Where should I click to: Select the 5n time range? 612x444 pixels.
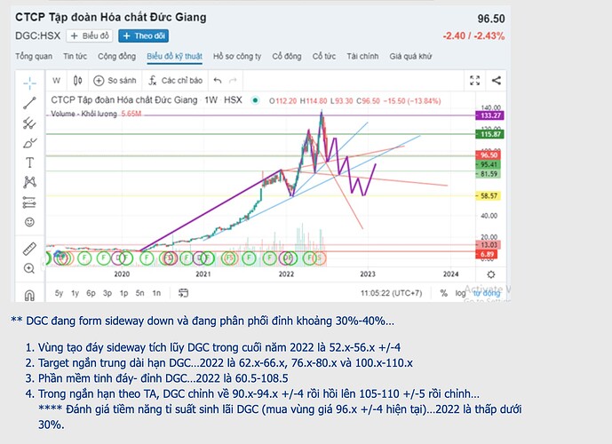[x=139, y=293]
